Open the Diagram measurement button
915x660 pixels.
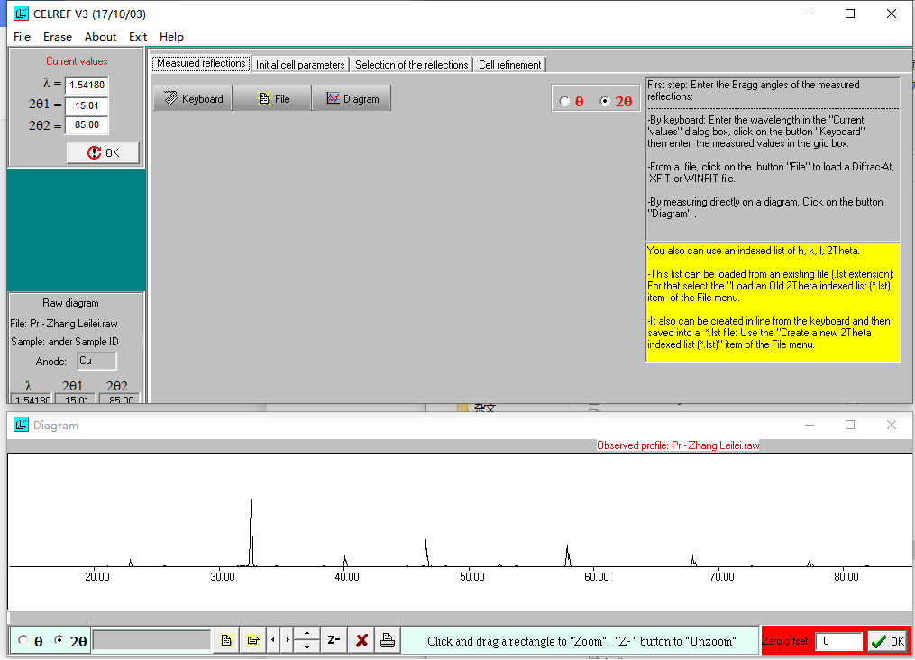(x=352, y=98)
